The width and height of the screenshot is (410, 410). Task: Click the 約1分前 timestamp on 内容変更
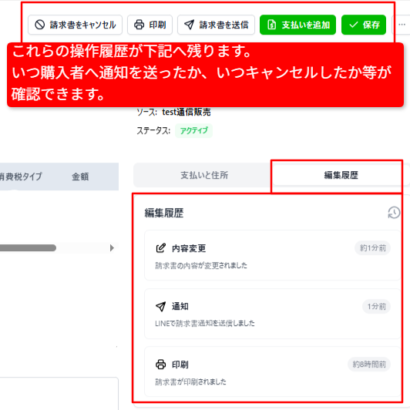[372, 248]
